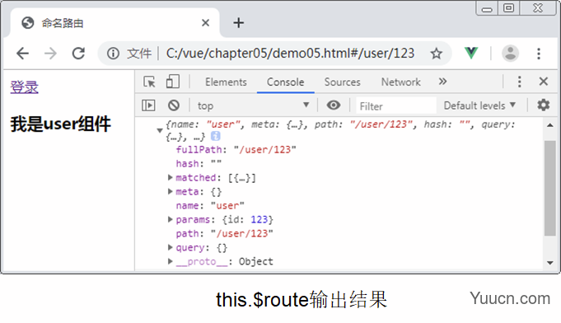Image resolution: width=561 pixels, height=323 pixels.
Task: Open the Vue devtools extension icon
Action: (471, 54)
